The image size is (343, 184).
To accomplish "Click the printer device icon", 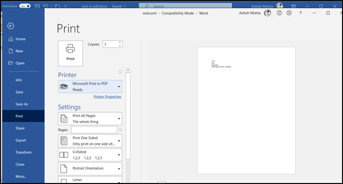I will (64, 87).
